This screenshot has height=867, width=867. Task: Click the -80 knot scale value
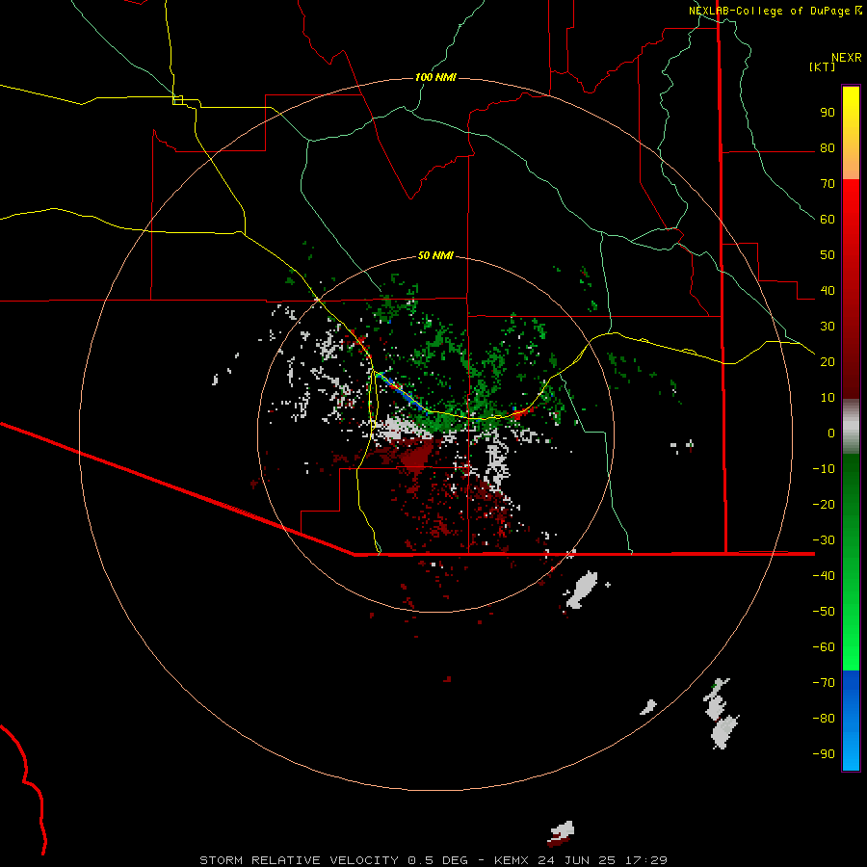click(824, 719)
